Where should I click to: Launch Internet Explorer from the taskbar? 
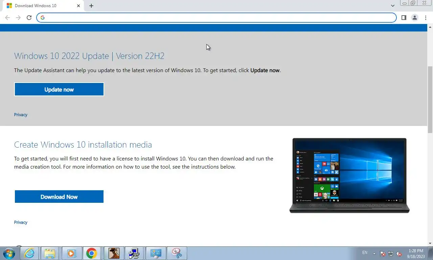tap(29, 253)
